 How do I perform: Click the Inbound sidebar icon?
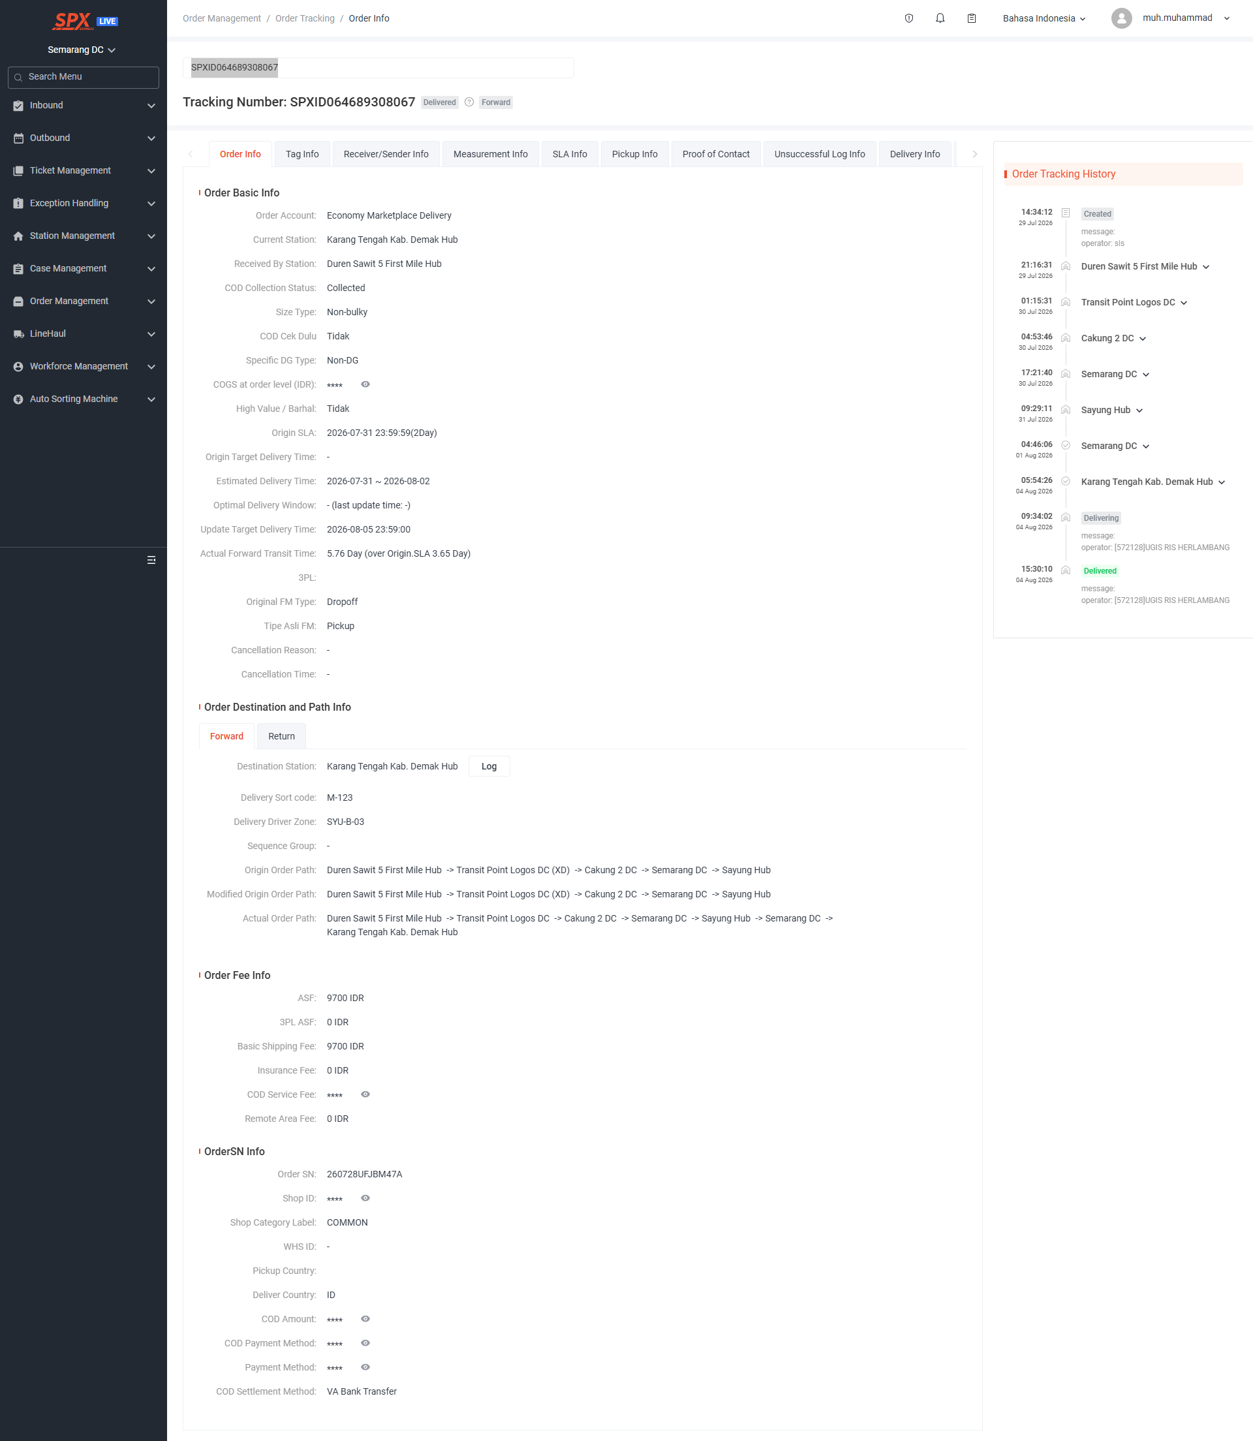pyautogui.click(x=18, y=106)
